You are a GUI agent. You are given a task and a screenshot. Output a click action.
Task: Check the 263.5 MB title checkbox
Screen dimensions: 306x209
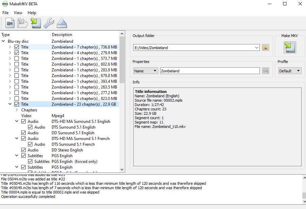coord(17,87)
